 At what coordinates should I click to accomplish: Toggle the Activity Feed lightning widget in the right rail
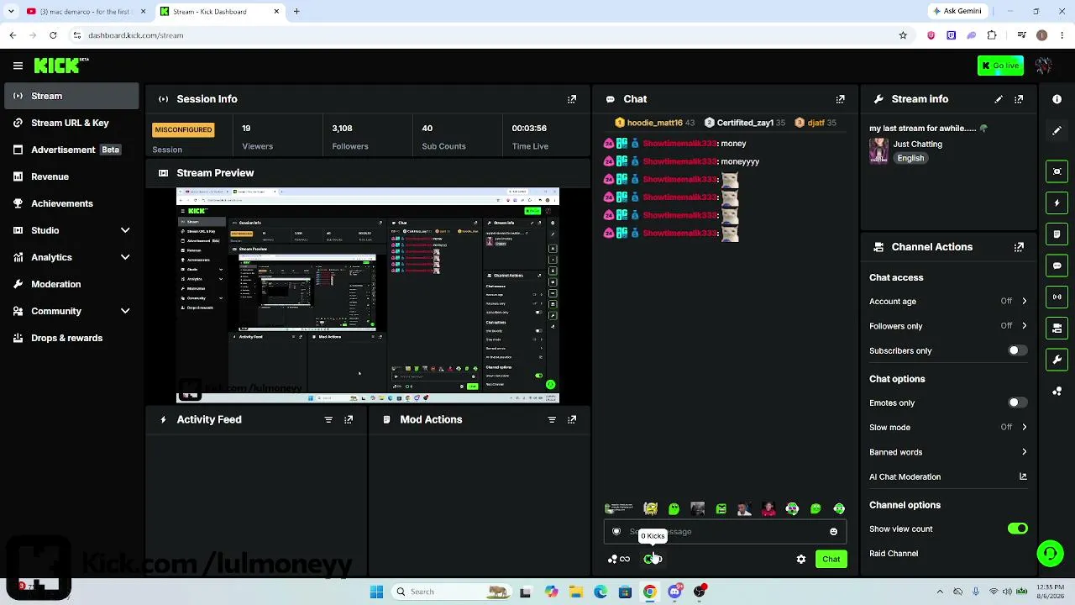(x=1057, y=203)
